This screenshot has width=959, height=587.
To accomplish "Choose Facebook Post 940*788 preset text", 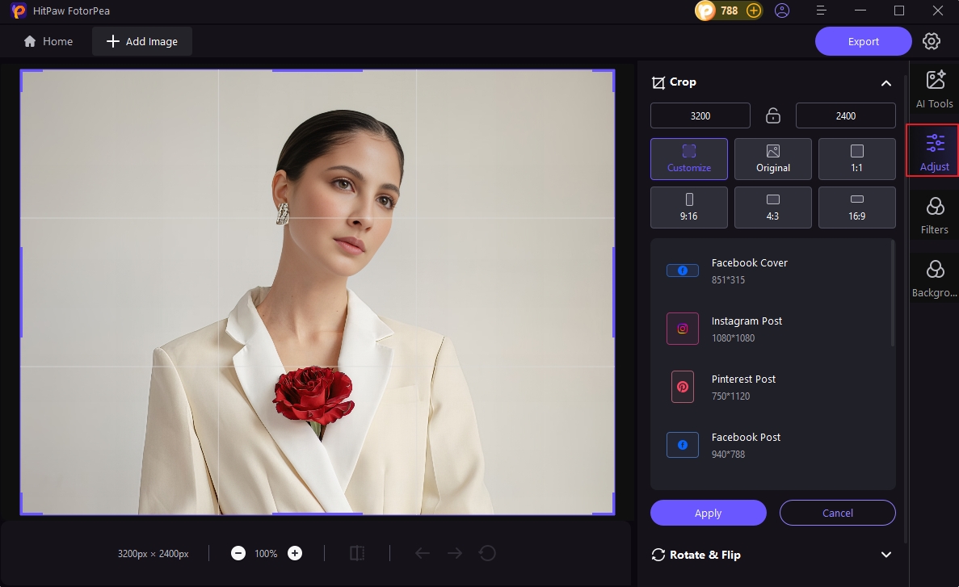I will (746, 445).
